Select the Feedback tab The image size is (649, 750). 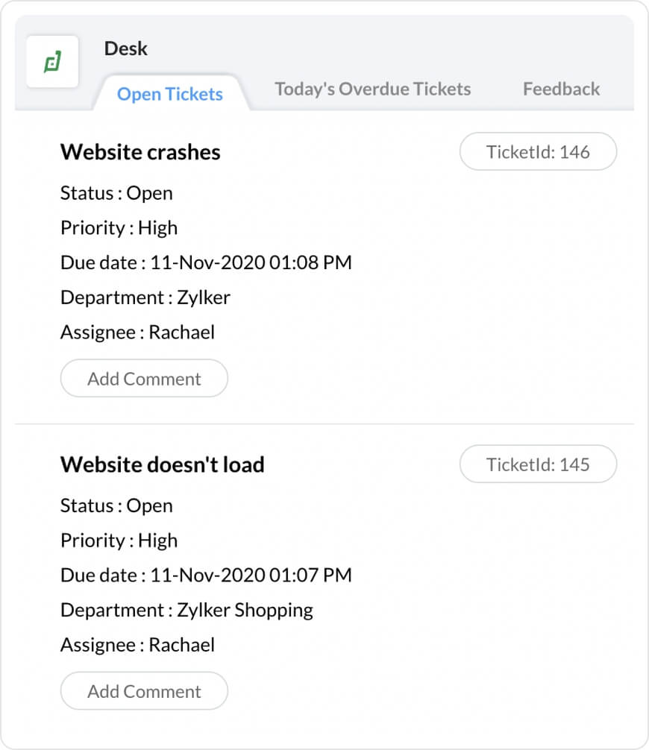point(561,89)
